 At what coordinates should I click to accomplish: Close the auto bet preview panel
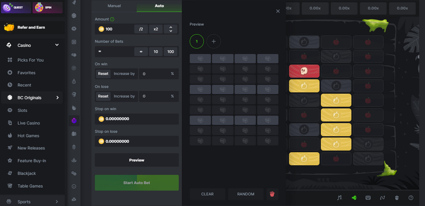point(278,11)
